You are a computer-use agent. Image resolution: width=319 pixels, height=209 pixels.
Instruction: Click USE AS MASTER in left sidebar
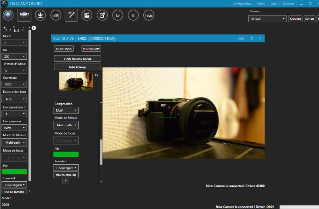coord(14,192)
